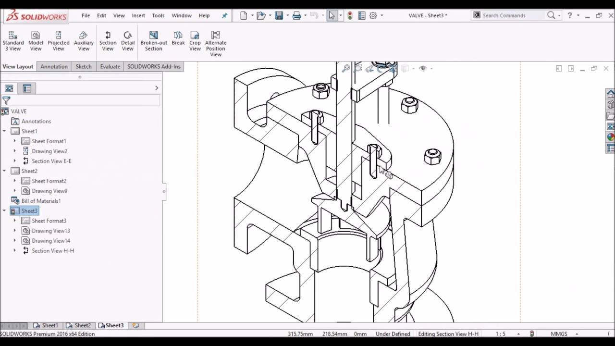615x346 pixels.
Task: Create a Detail View
Action: pyautogui.click(x=127, y=41)
